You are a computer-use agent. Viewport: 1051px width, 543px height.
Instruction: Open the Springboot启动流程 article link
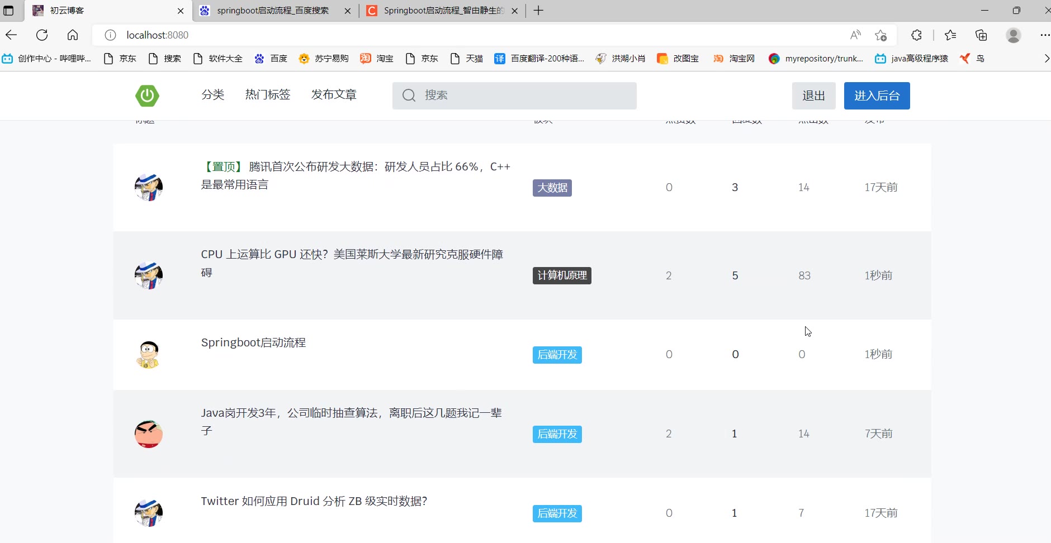click(253, 342)
